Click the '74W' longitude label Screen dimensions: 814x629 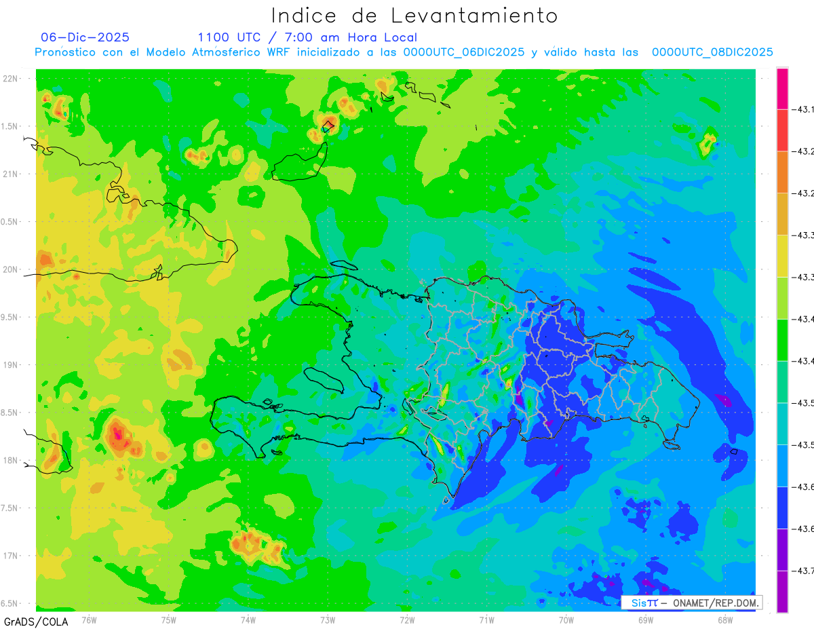tap(248, 620)
